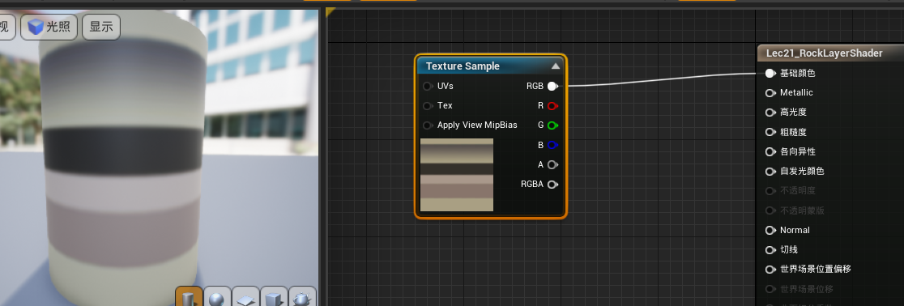Click the blue B output pin
904x306 pixels.
click(552, 145)
